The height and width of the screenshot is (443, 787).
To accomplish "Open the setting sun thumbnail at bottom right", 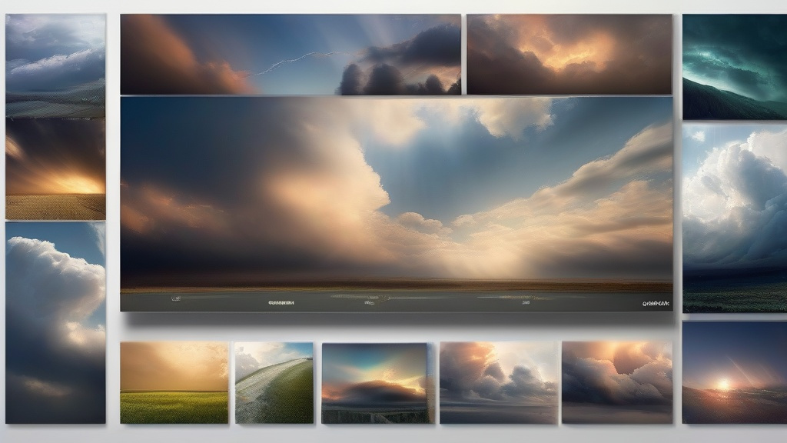I will 734,372.
